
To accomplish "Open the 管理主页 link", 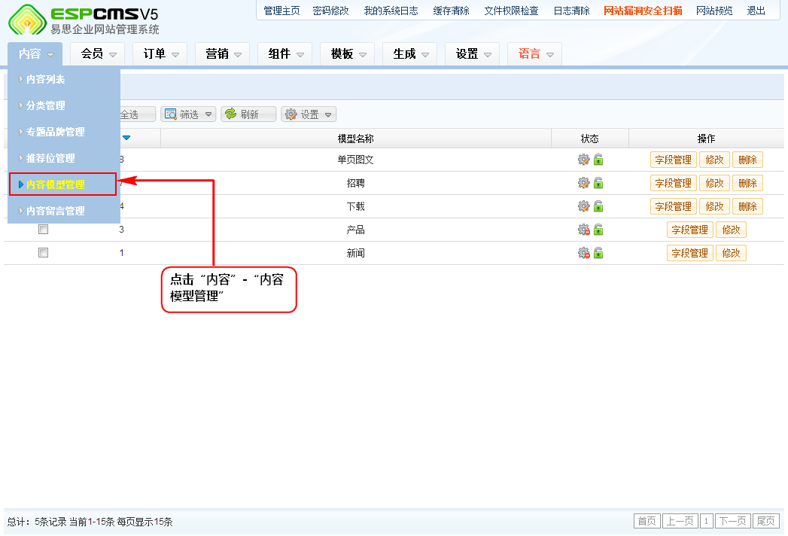I will pyautogui.click(x=281, y=11).
